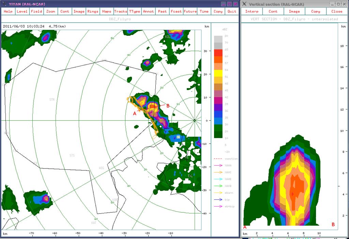349x239 pixels.
Task: Click vertical section endpoint A on map
Action: tap(134, 114)
